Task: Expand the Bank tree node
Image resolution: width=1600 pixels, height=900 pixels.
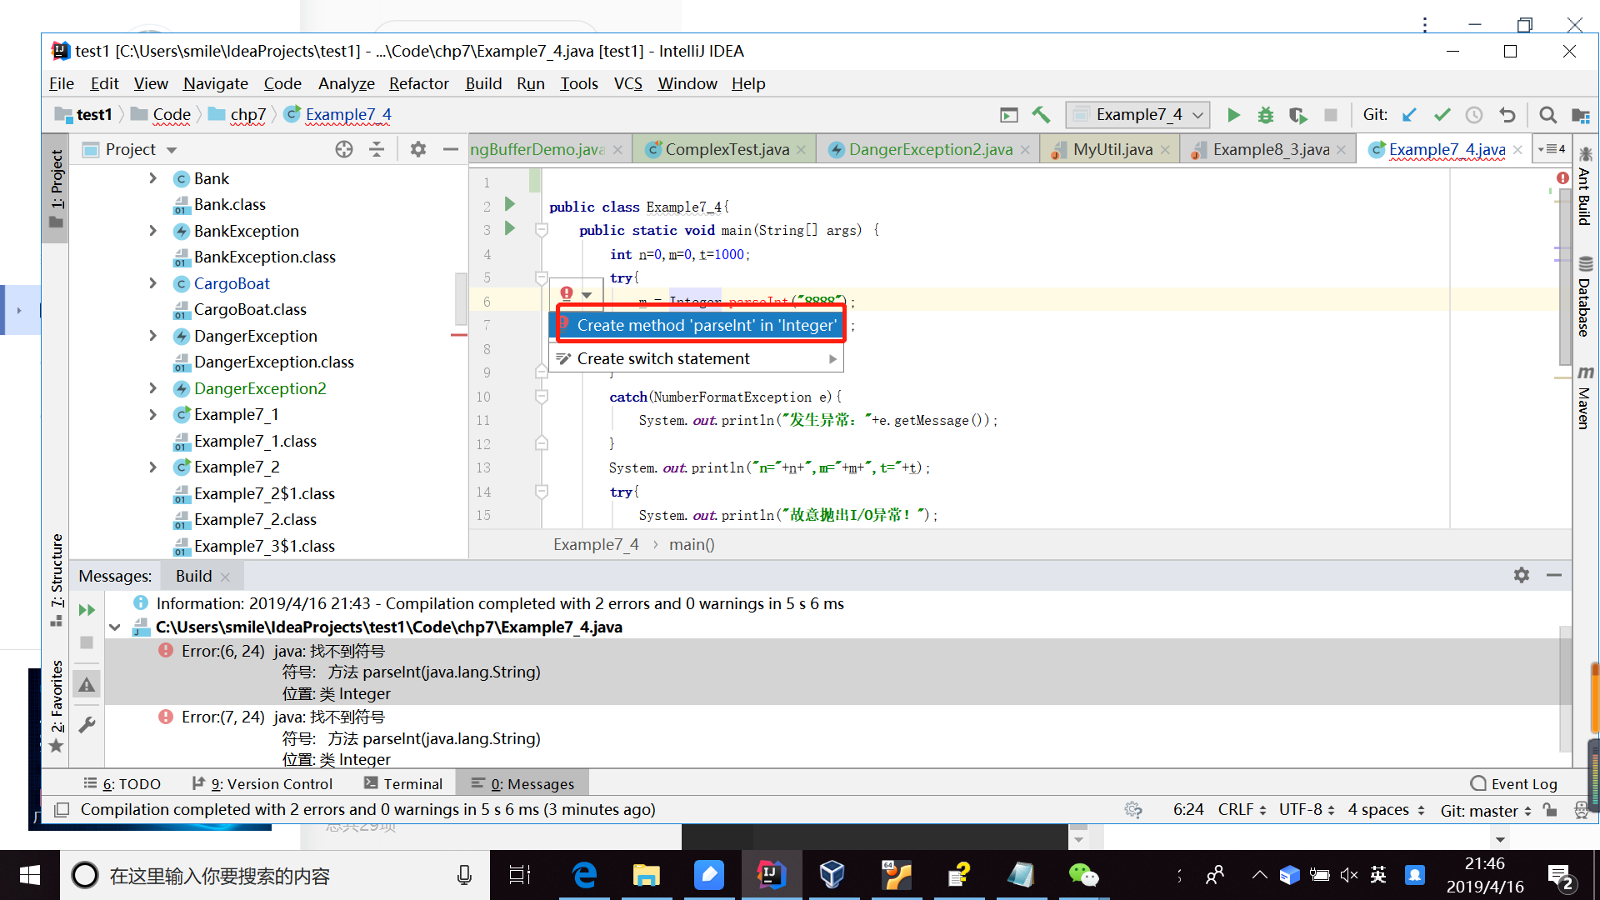Action: 152,178
